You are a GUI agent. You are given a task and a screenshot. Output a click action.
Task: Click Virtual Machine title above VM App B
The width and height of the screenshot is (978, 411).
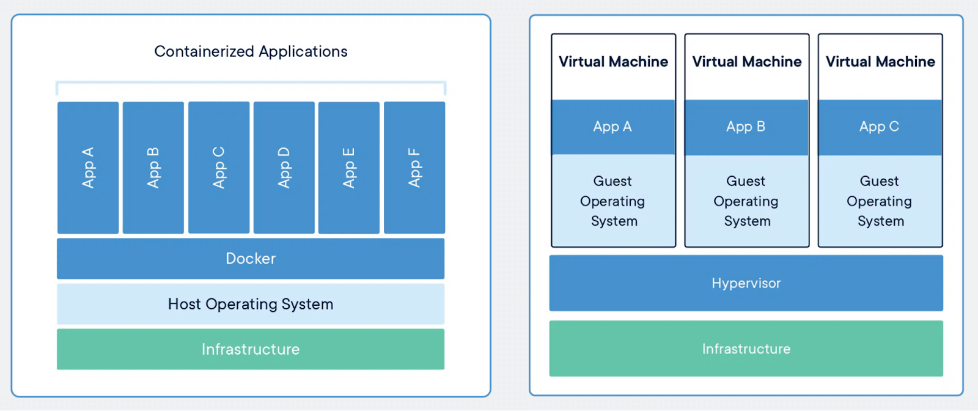746,62
